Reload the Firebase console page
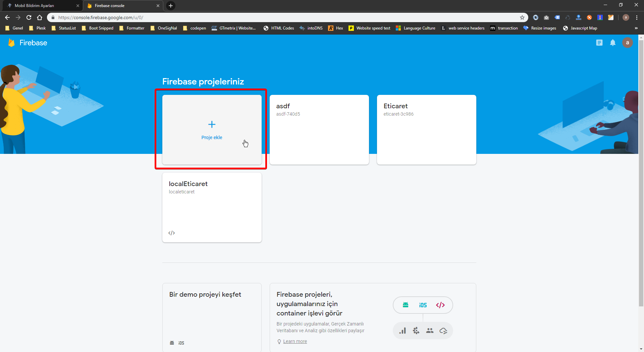The height and width of the screenshot is (352, 644). pyautogui.click(x=29, y=17)
